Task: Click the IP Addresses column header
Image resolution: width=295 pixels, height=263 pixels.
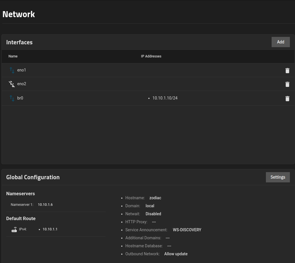Action: (x=151, y=56)
